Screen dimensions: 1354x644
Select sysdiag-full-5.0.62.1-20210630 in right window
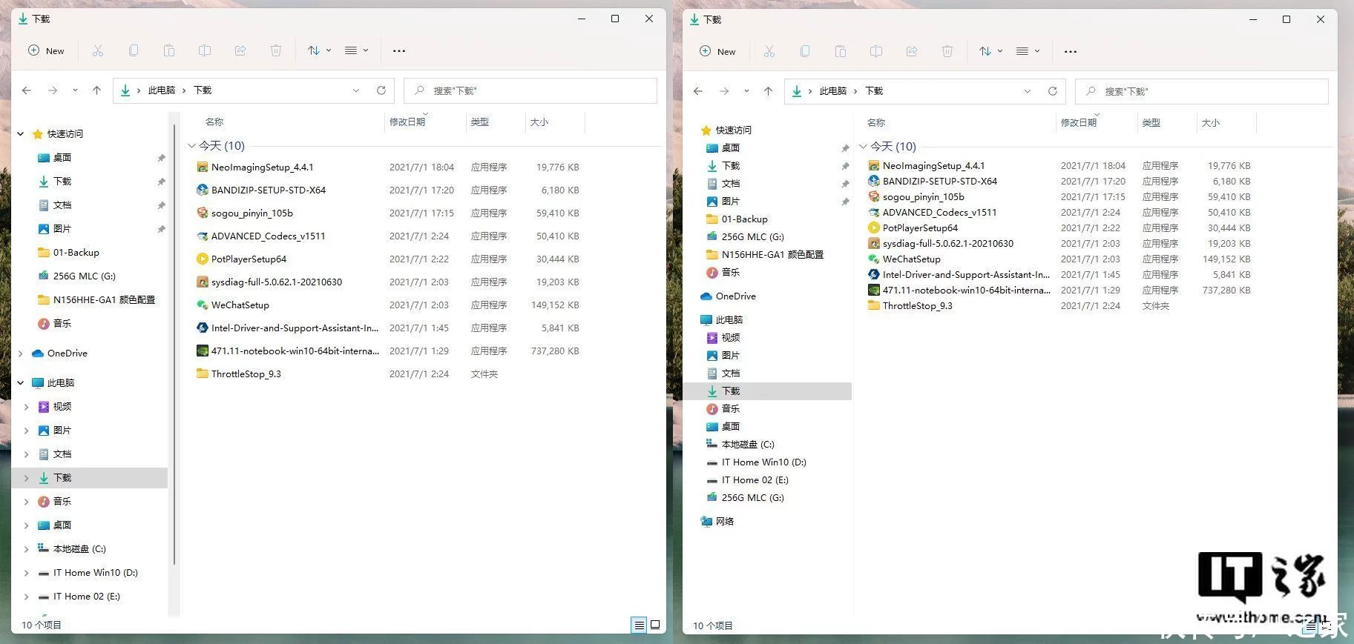tap(948, 244)
